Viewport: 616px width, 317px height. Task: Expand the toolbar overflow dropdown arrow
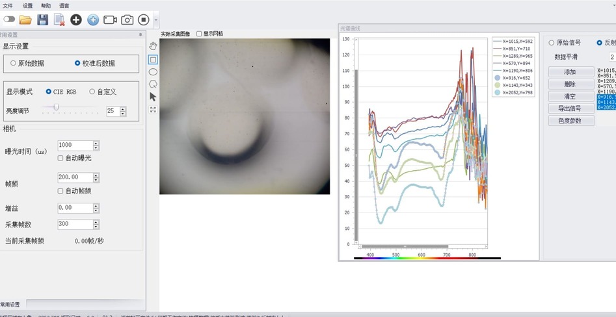[x=156, y=20]
